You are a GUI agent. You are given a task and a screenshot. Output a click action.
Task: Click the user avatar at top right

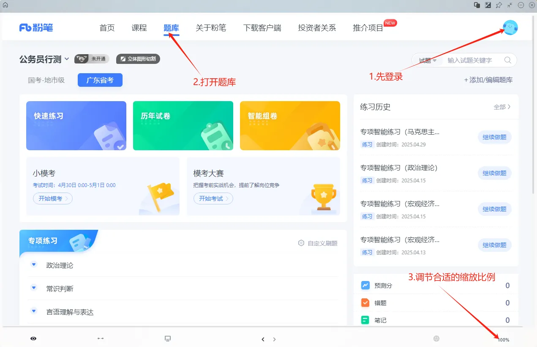(x=510, y=27)
